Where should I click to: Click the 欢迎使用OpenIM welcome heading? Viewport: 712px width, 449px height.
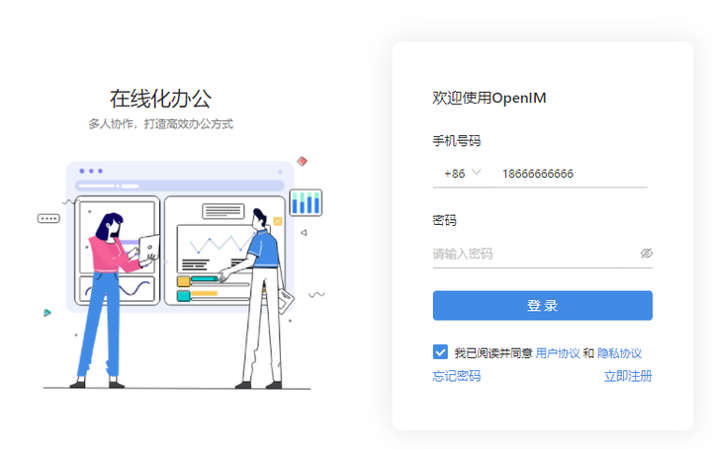click(489, 98)
